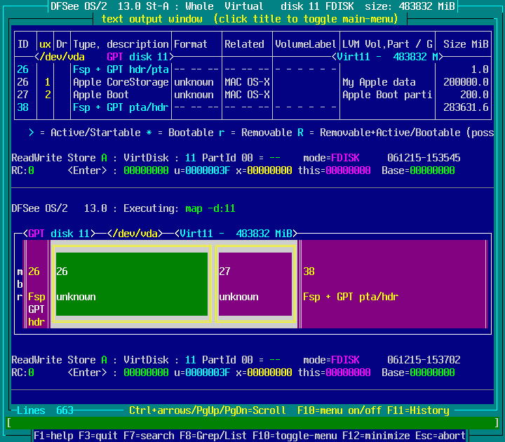The height and width of the screenshot is (442, 505).
Task: Click the mbr strip in disk map
Action: coord(20,284)
